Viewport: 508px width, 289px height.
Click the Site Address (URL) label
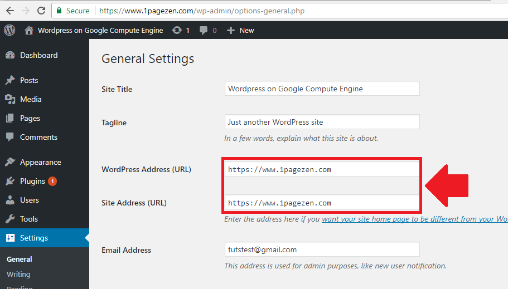[134, 203]
